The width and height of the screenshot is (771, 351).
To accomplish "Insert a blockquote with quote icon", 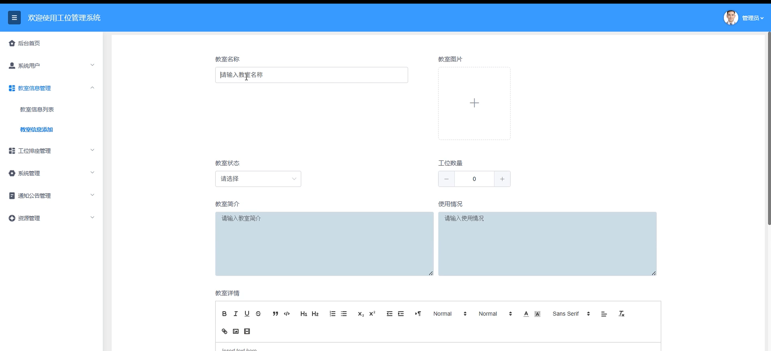I will coord(275,314).
